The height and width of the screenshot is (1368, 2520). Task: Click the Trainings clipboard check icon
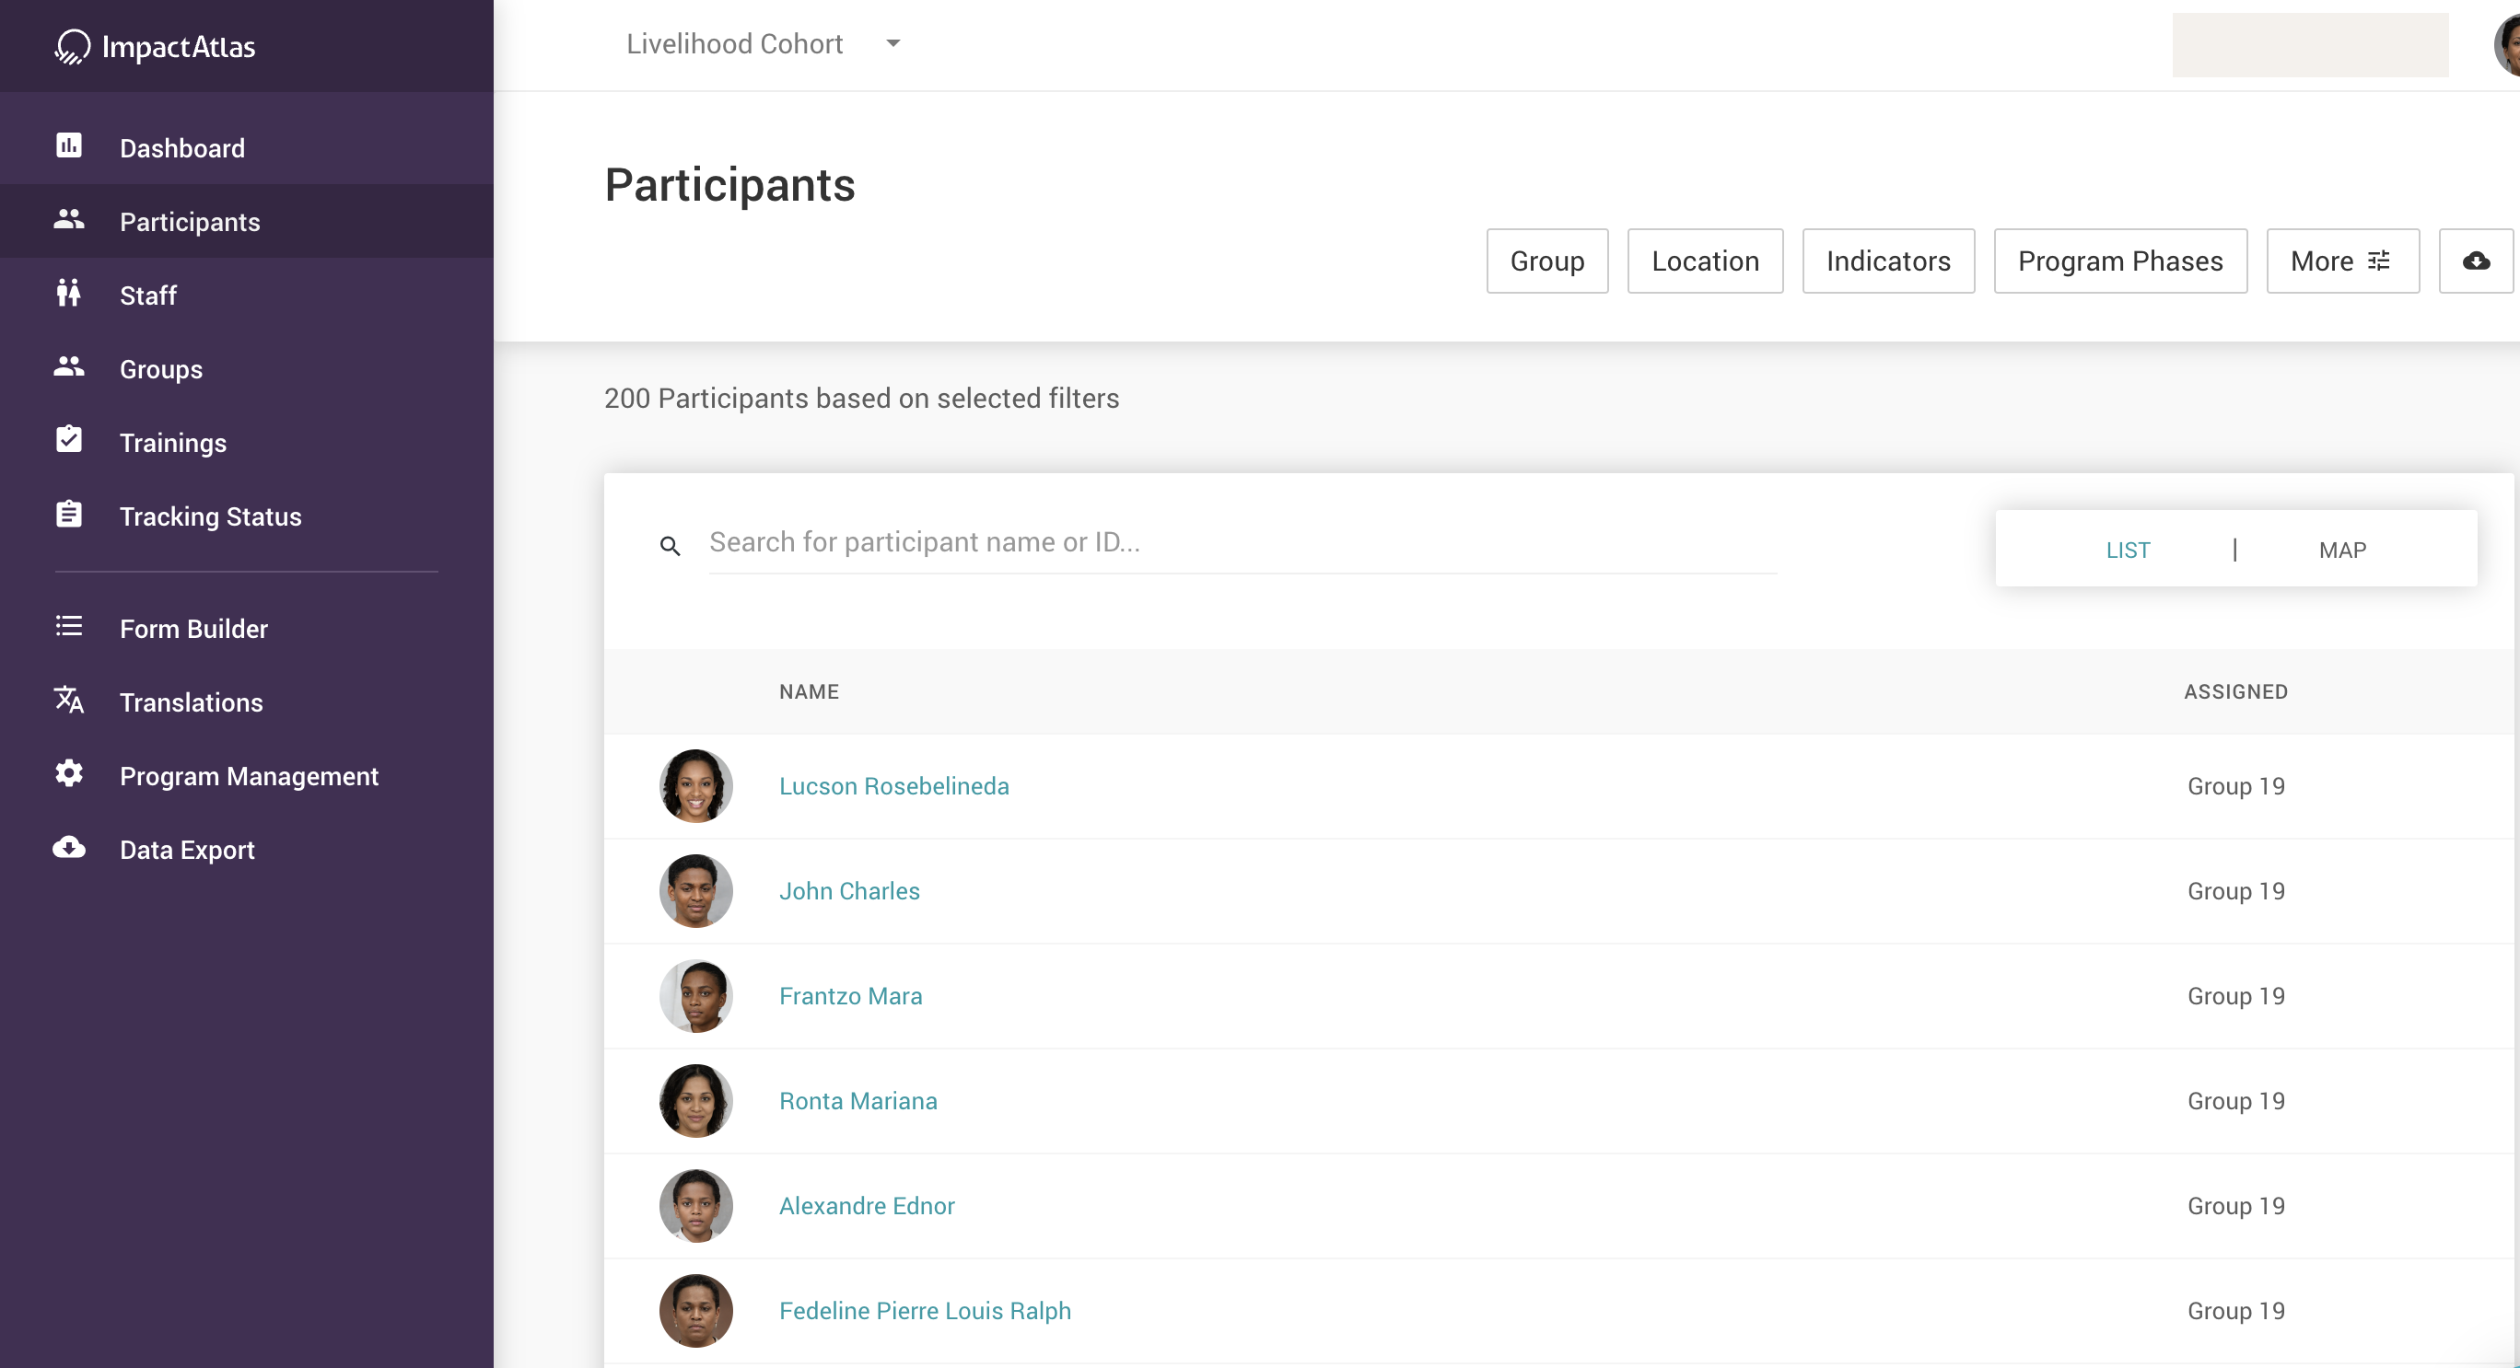coord(68,441)
